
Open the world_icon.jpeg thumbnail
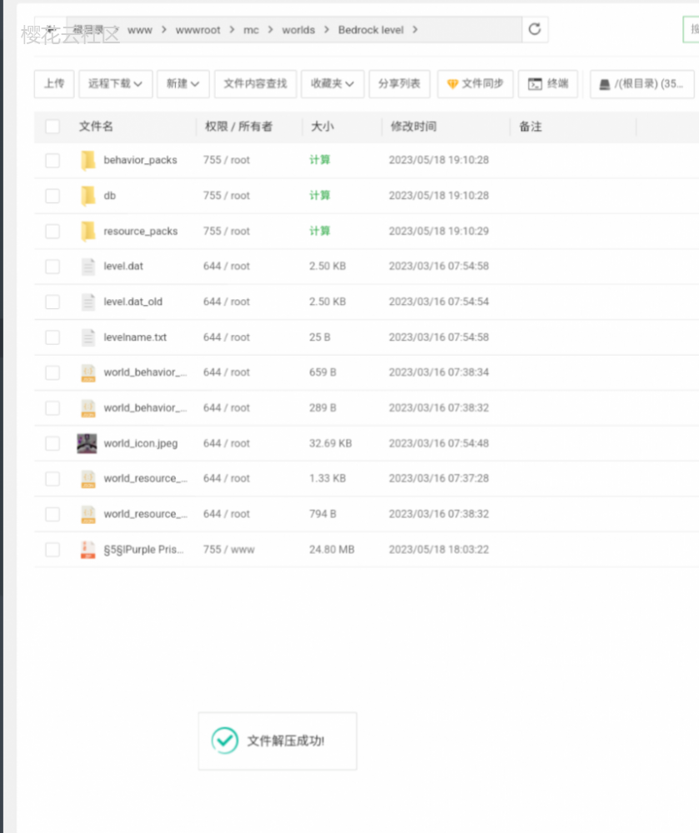point(87,443)
